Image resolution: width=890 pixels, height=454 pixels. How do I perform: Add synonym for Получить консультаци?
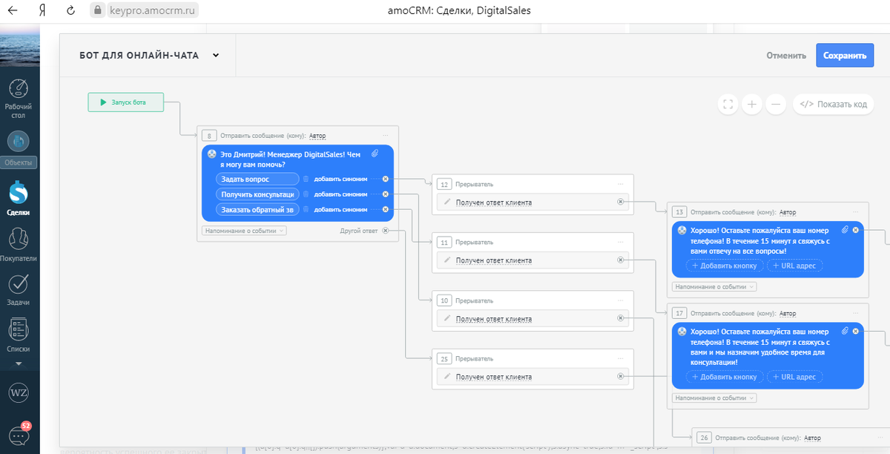pos(340,194)
